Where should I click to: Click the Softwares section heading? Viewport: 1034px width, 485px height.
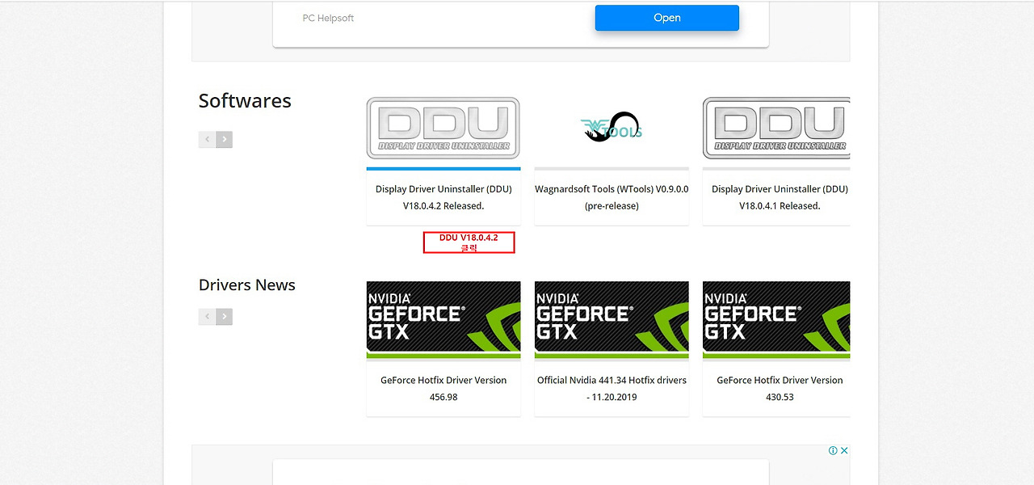(245, 101)
